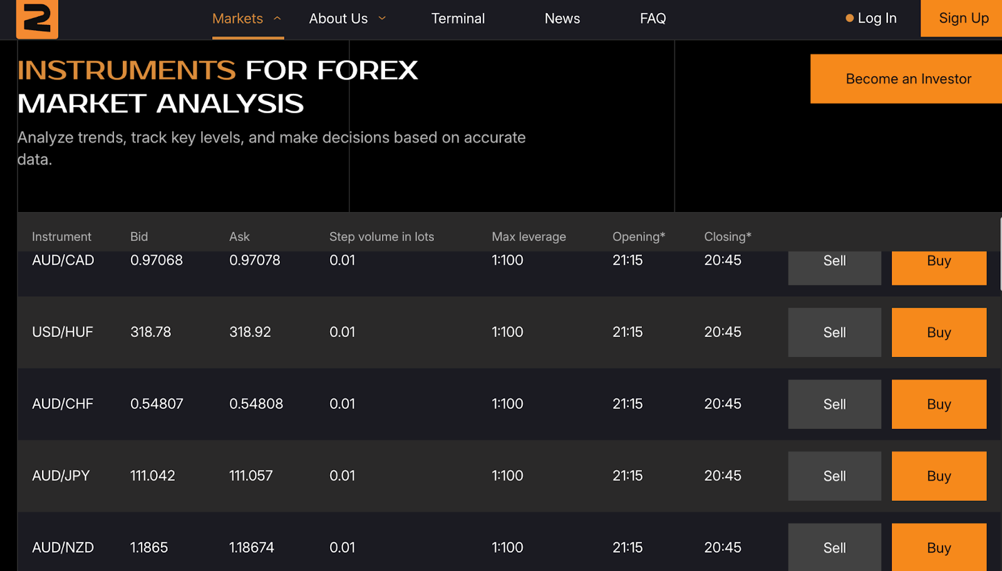Viewport: 1002px width, 571px height.
Task: Sell the AUD/NZD pair
Action: [834, 548]
